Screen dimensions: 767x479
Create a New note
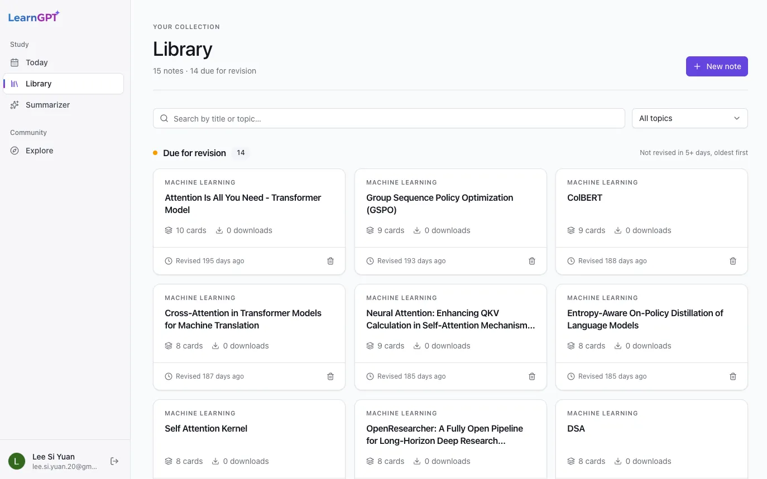coord(717,66)
